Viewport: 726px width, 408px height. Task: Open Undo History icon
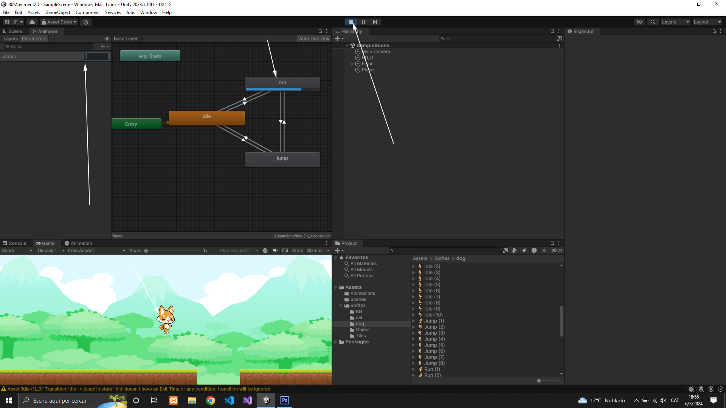click(x=639, y=22)
